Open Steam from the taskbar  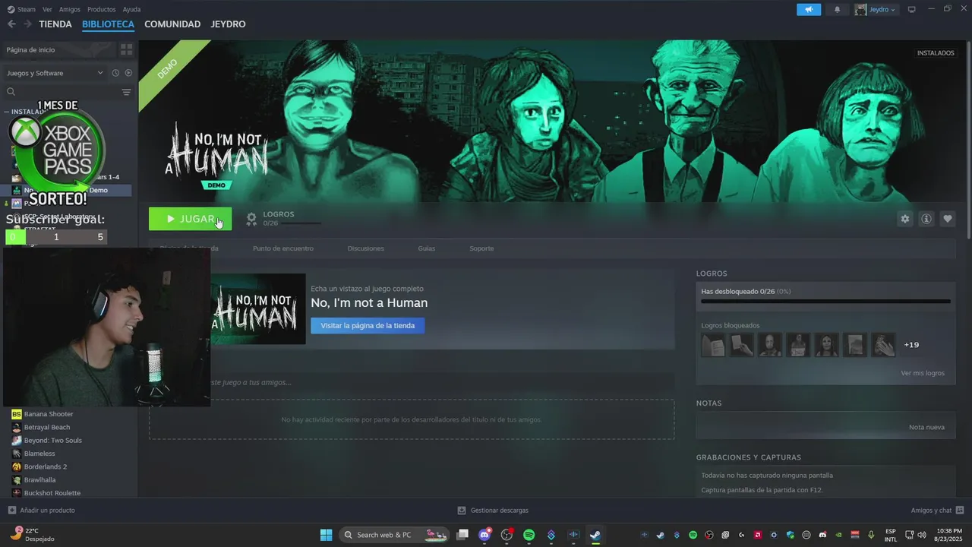(595, 535)
